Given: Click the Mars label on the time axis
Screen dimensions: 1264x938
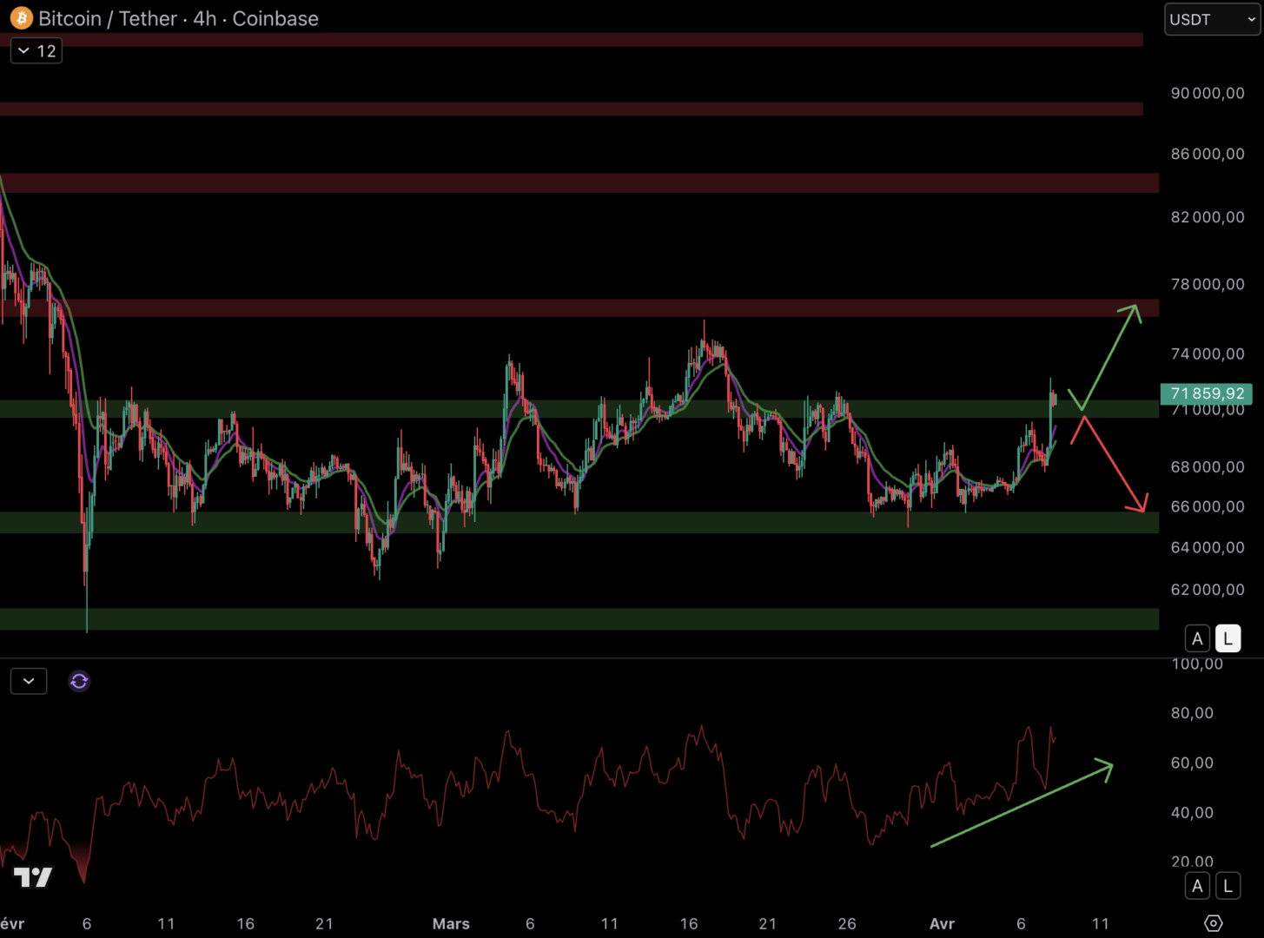Looking at the screenshot, I should (x=451, y=923).
